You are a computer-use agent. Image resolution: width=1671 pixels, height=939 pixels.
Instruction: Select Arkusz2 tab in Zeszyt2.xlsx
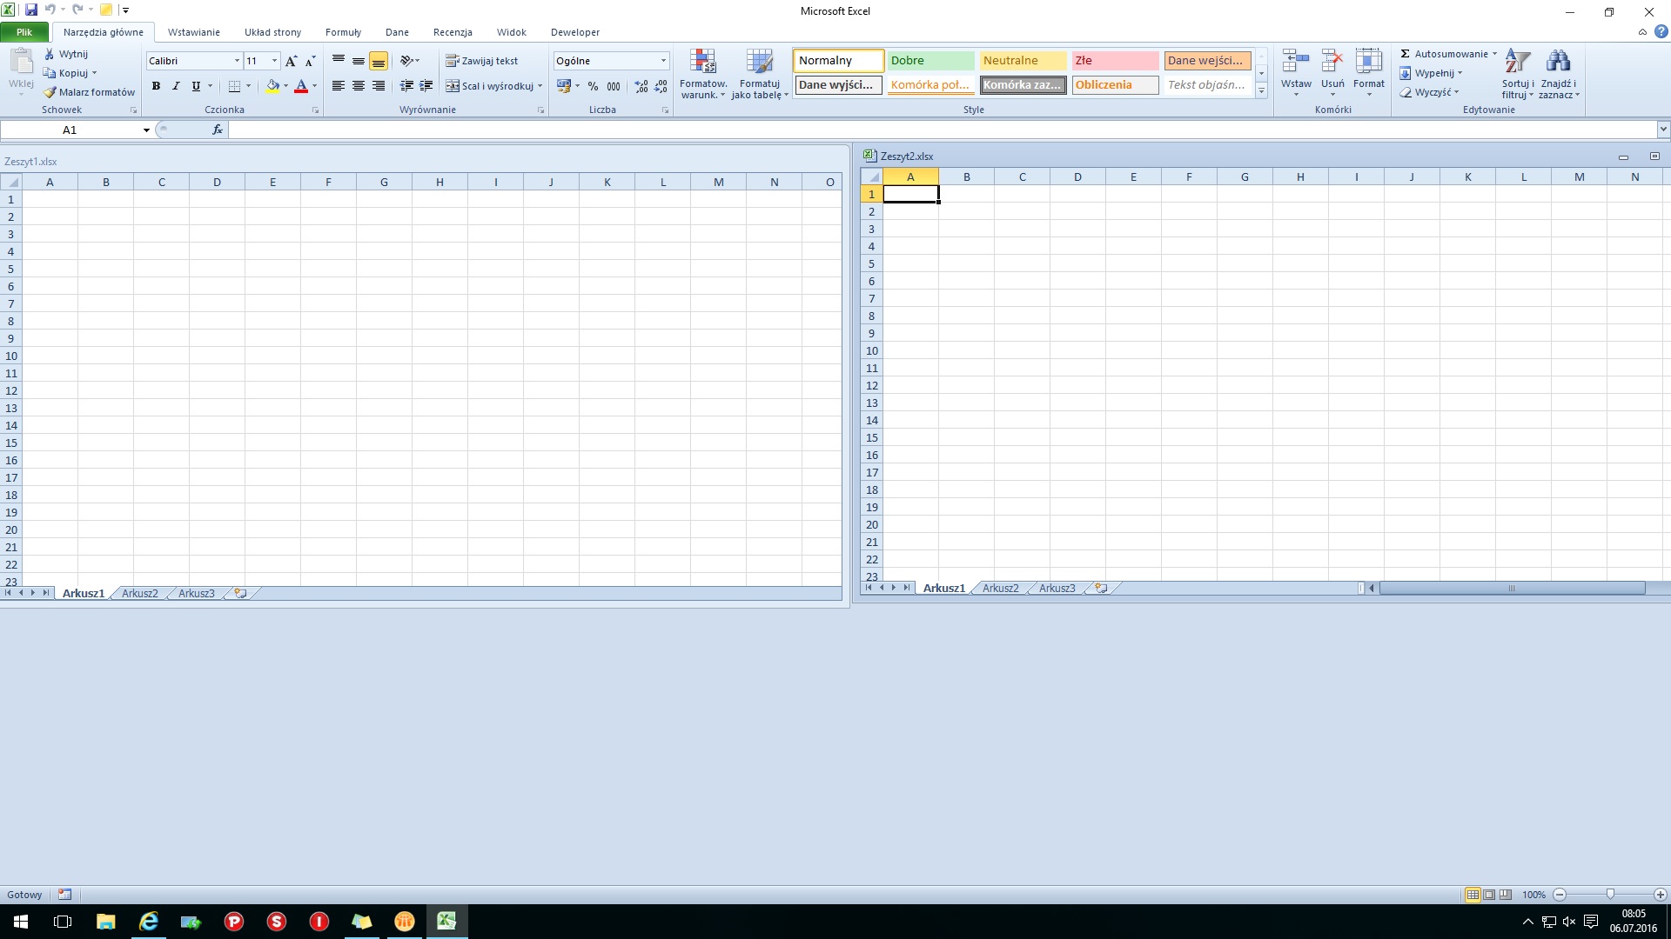tap(1000, 589)
